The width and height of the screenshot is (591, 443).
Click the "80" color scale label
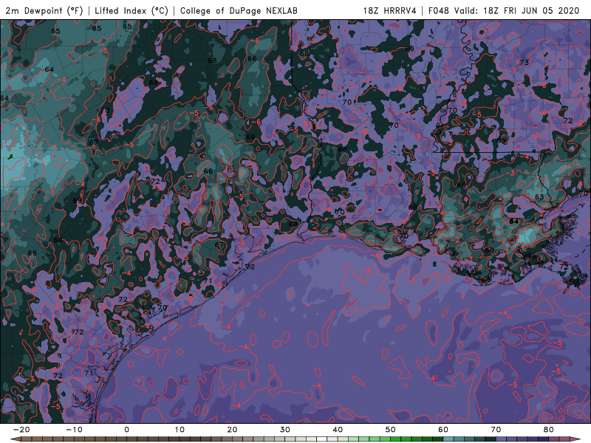coord(549,430)
